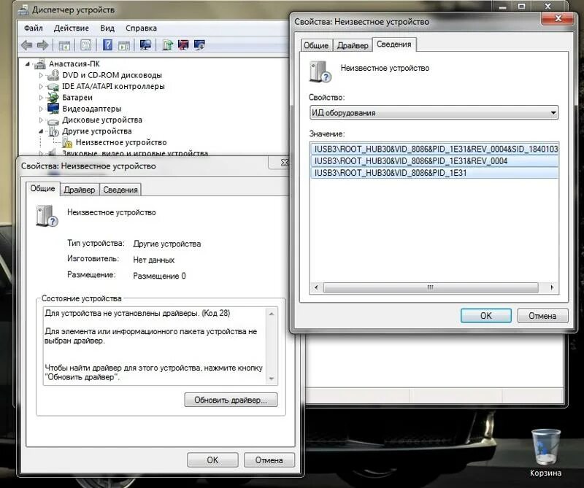This screenshot has width=584, height=488.
Task: Select Неизвестное устройство in device tree
Action: pyautogui.click(x=121, y=142)
